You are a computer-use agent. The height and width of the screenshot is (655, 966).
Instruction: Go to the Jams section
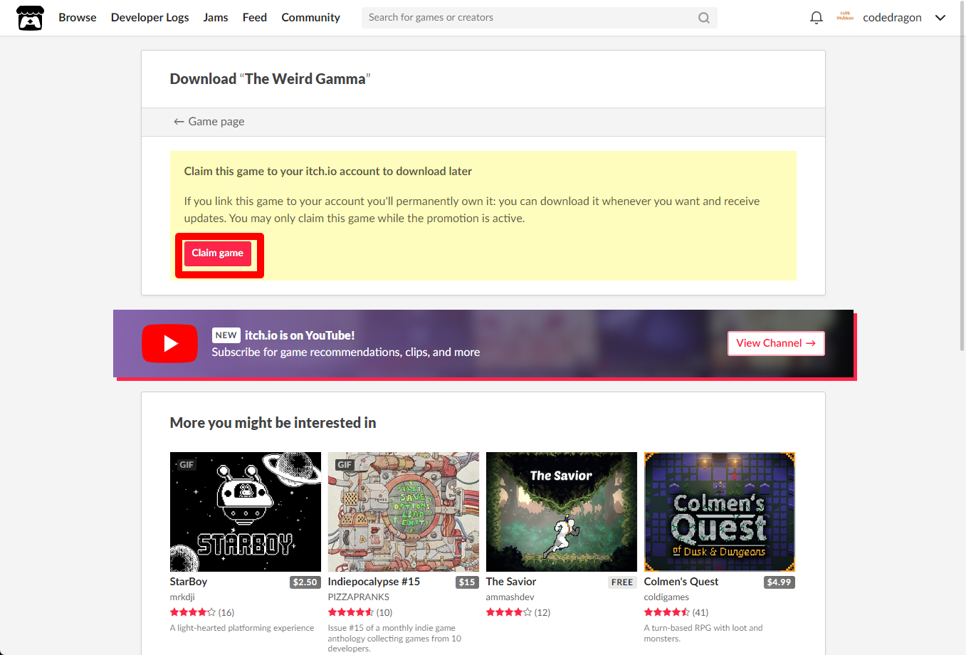click(216, 18)
